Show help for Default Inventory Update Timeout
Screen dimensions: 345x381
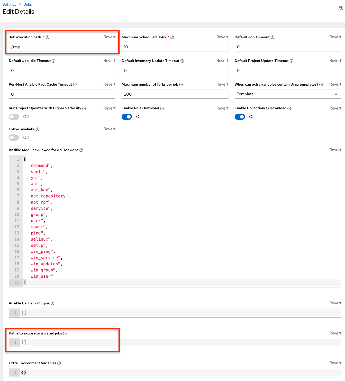pos(182,61)
